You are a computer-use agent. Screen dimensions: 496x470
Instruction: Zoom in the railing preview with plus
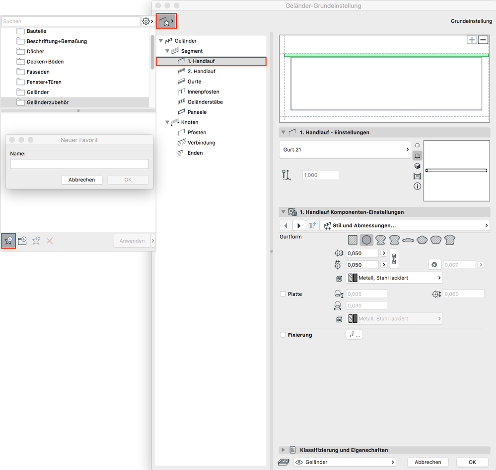(472, 40)
